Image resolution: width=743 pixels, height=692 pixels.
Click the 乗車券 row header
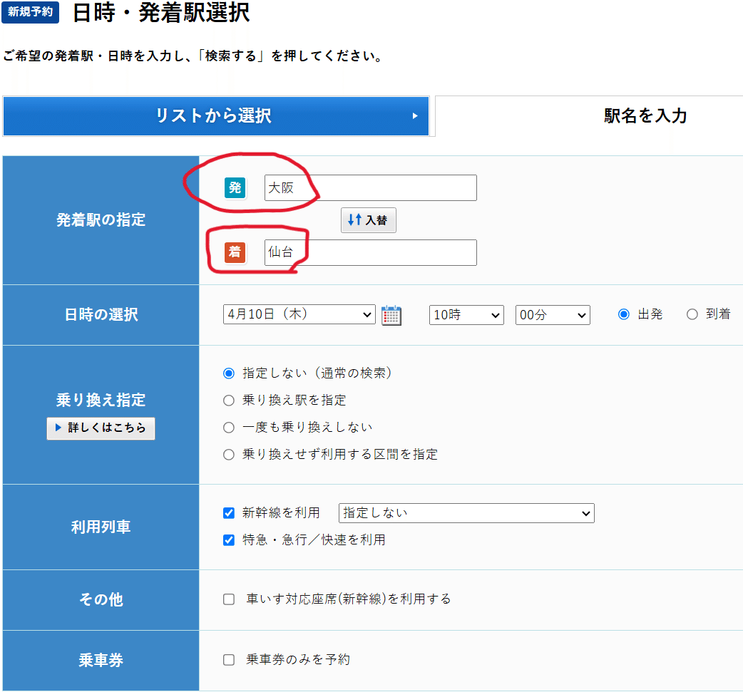click(x=101, y=660)
